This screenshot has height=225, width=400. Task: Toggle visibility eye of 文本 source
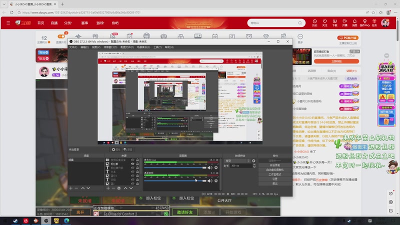click(x=132, y=171)
